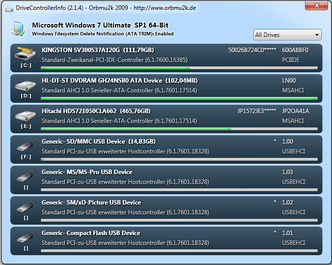
Task: Click 'Microsoft Windows 7 Ultimate SP1 64-Bit' heading
Action: (100, 25)
